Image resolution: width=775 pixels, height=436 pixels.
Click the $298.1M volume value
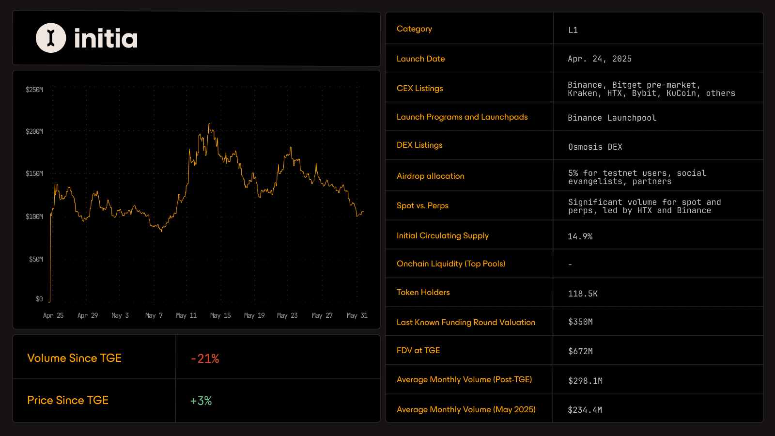[x=586, y=381]
